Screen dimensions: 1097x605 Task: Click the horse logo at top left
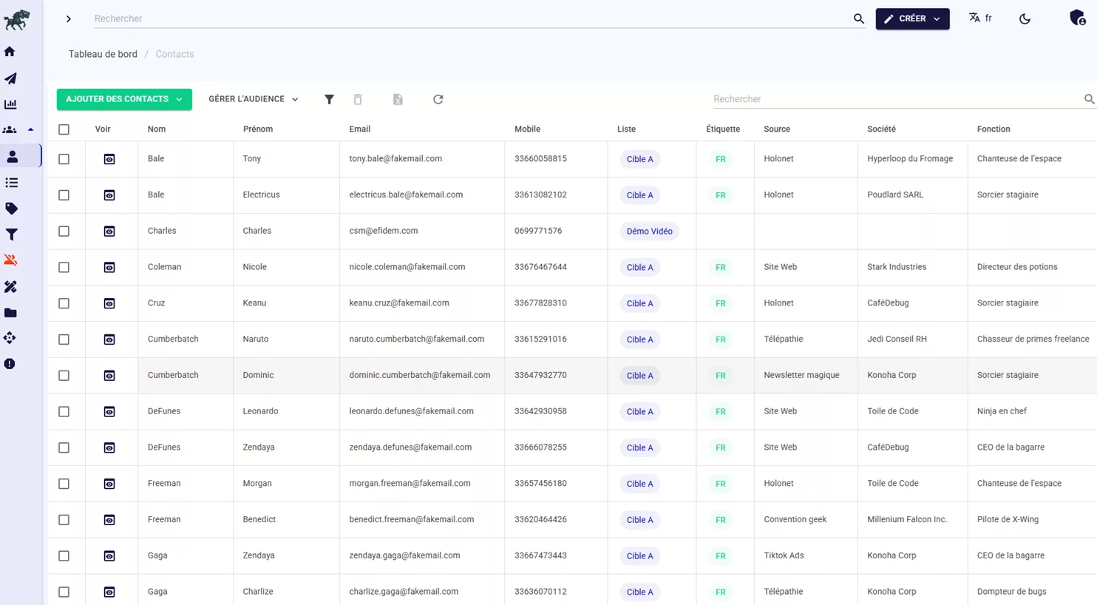tap(16, 20)
